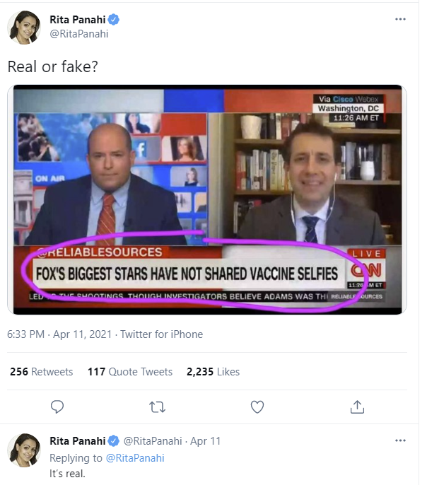Open the reply's profile avatar
This screenshot has width=427, height=485.
click(x=24, y=450)
